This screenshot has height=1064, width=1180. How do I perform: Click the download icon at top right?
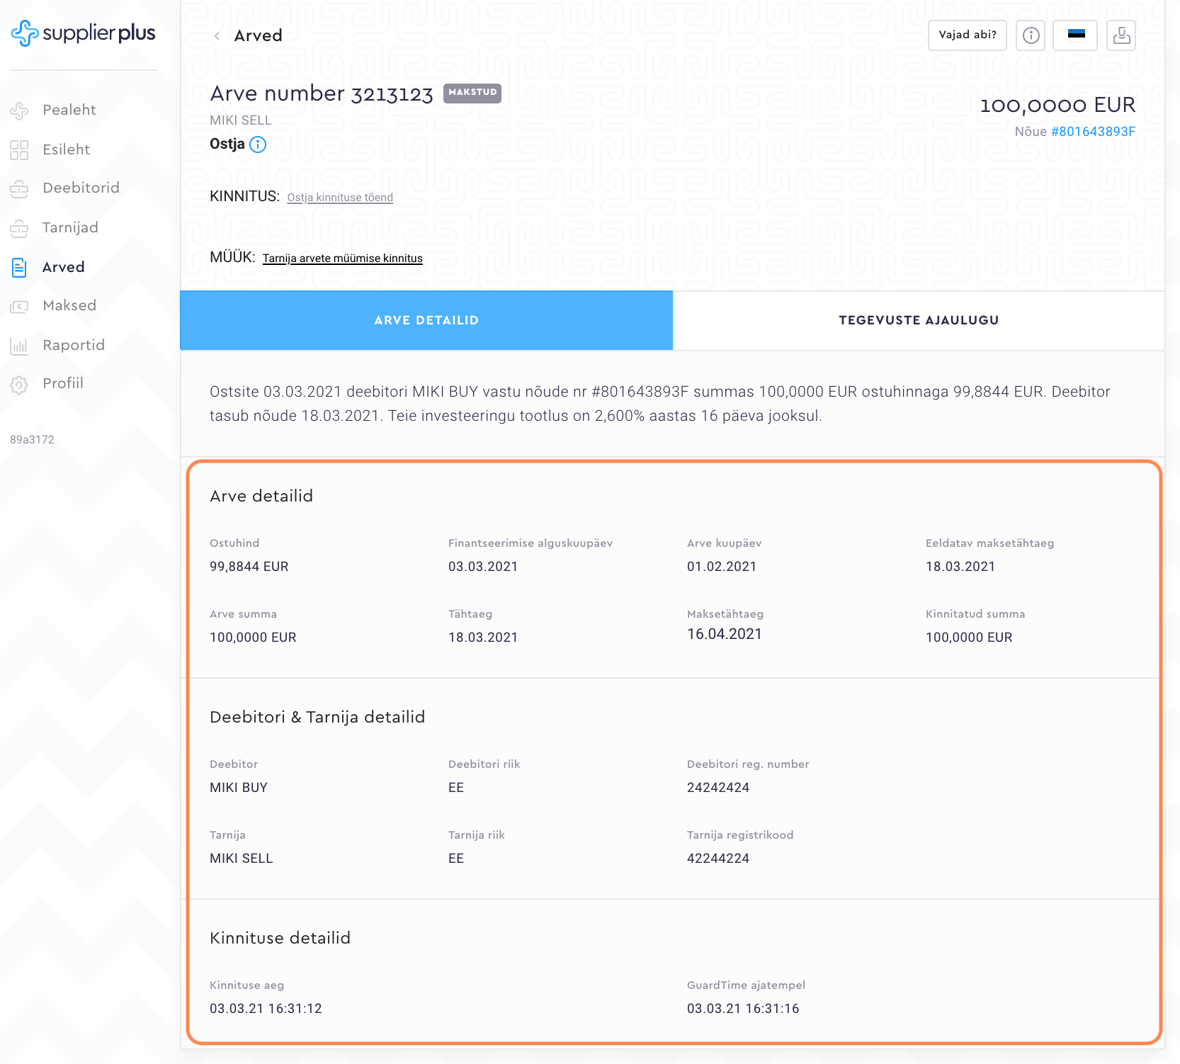click(1121, 35)
